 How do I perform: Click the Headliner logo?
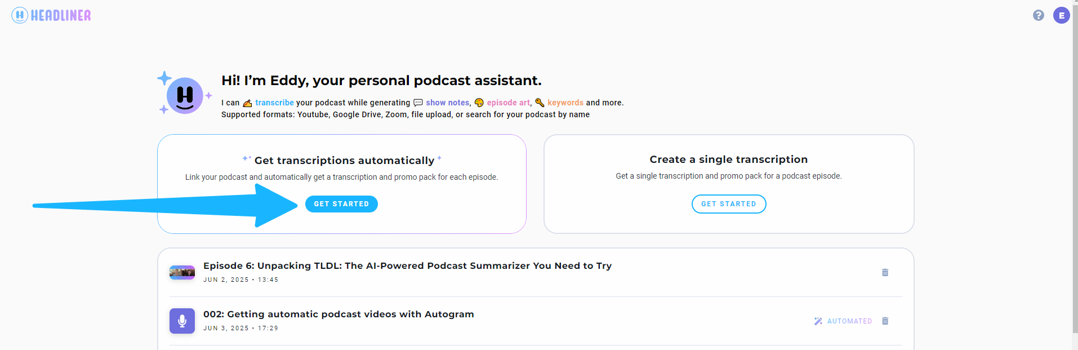point(51,15)
